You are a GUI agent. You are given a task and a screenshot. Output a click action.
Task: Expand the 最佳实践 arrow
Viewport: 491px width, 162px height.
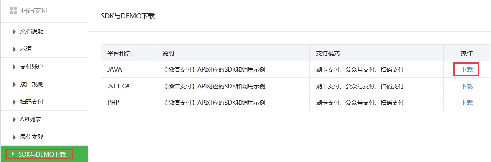[14, 137]
